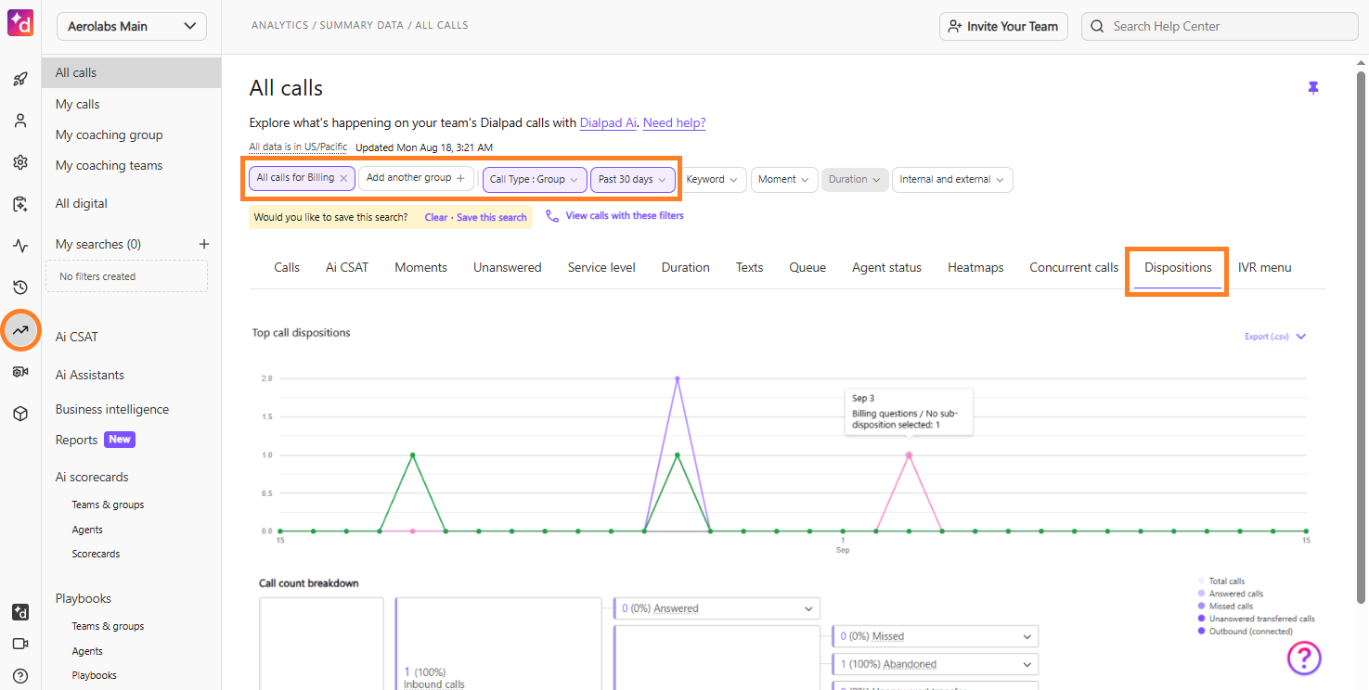1369x690 pixels.
Task: Click the page vertical scrollbar
Action: coord(1362,338)
